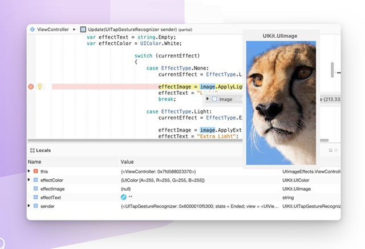365x249 pixels.
Task: Click the cheetah UIImage preview thumbnail
Action: [281, 103]
